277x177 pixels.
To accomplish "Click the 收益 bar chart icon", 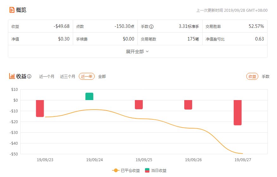I will (x=12, y=76).
